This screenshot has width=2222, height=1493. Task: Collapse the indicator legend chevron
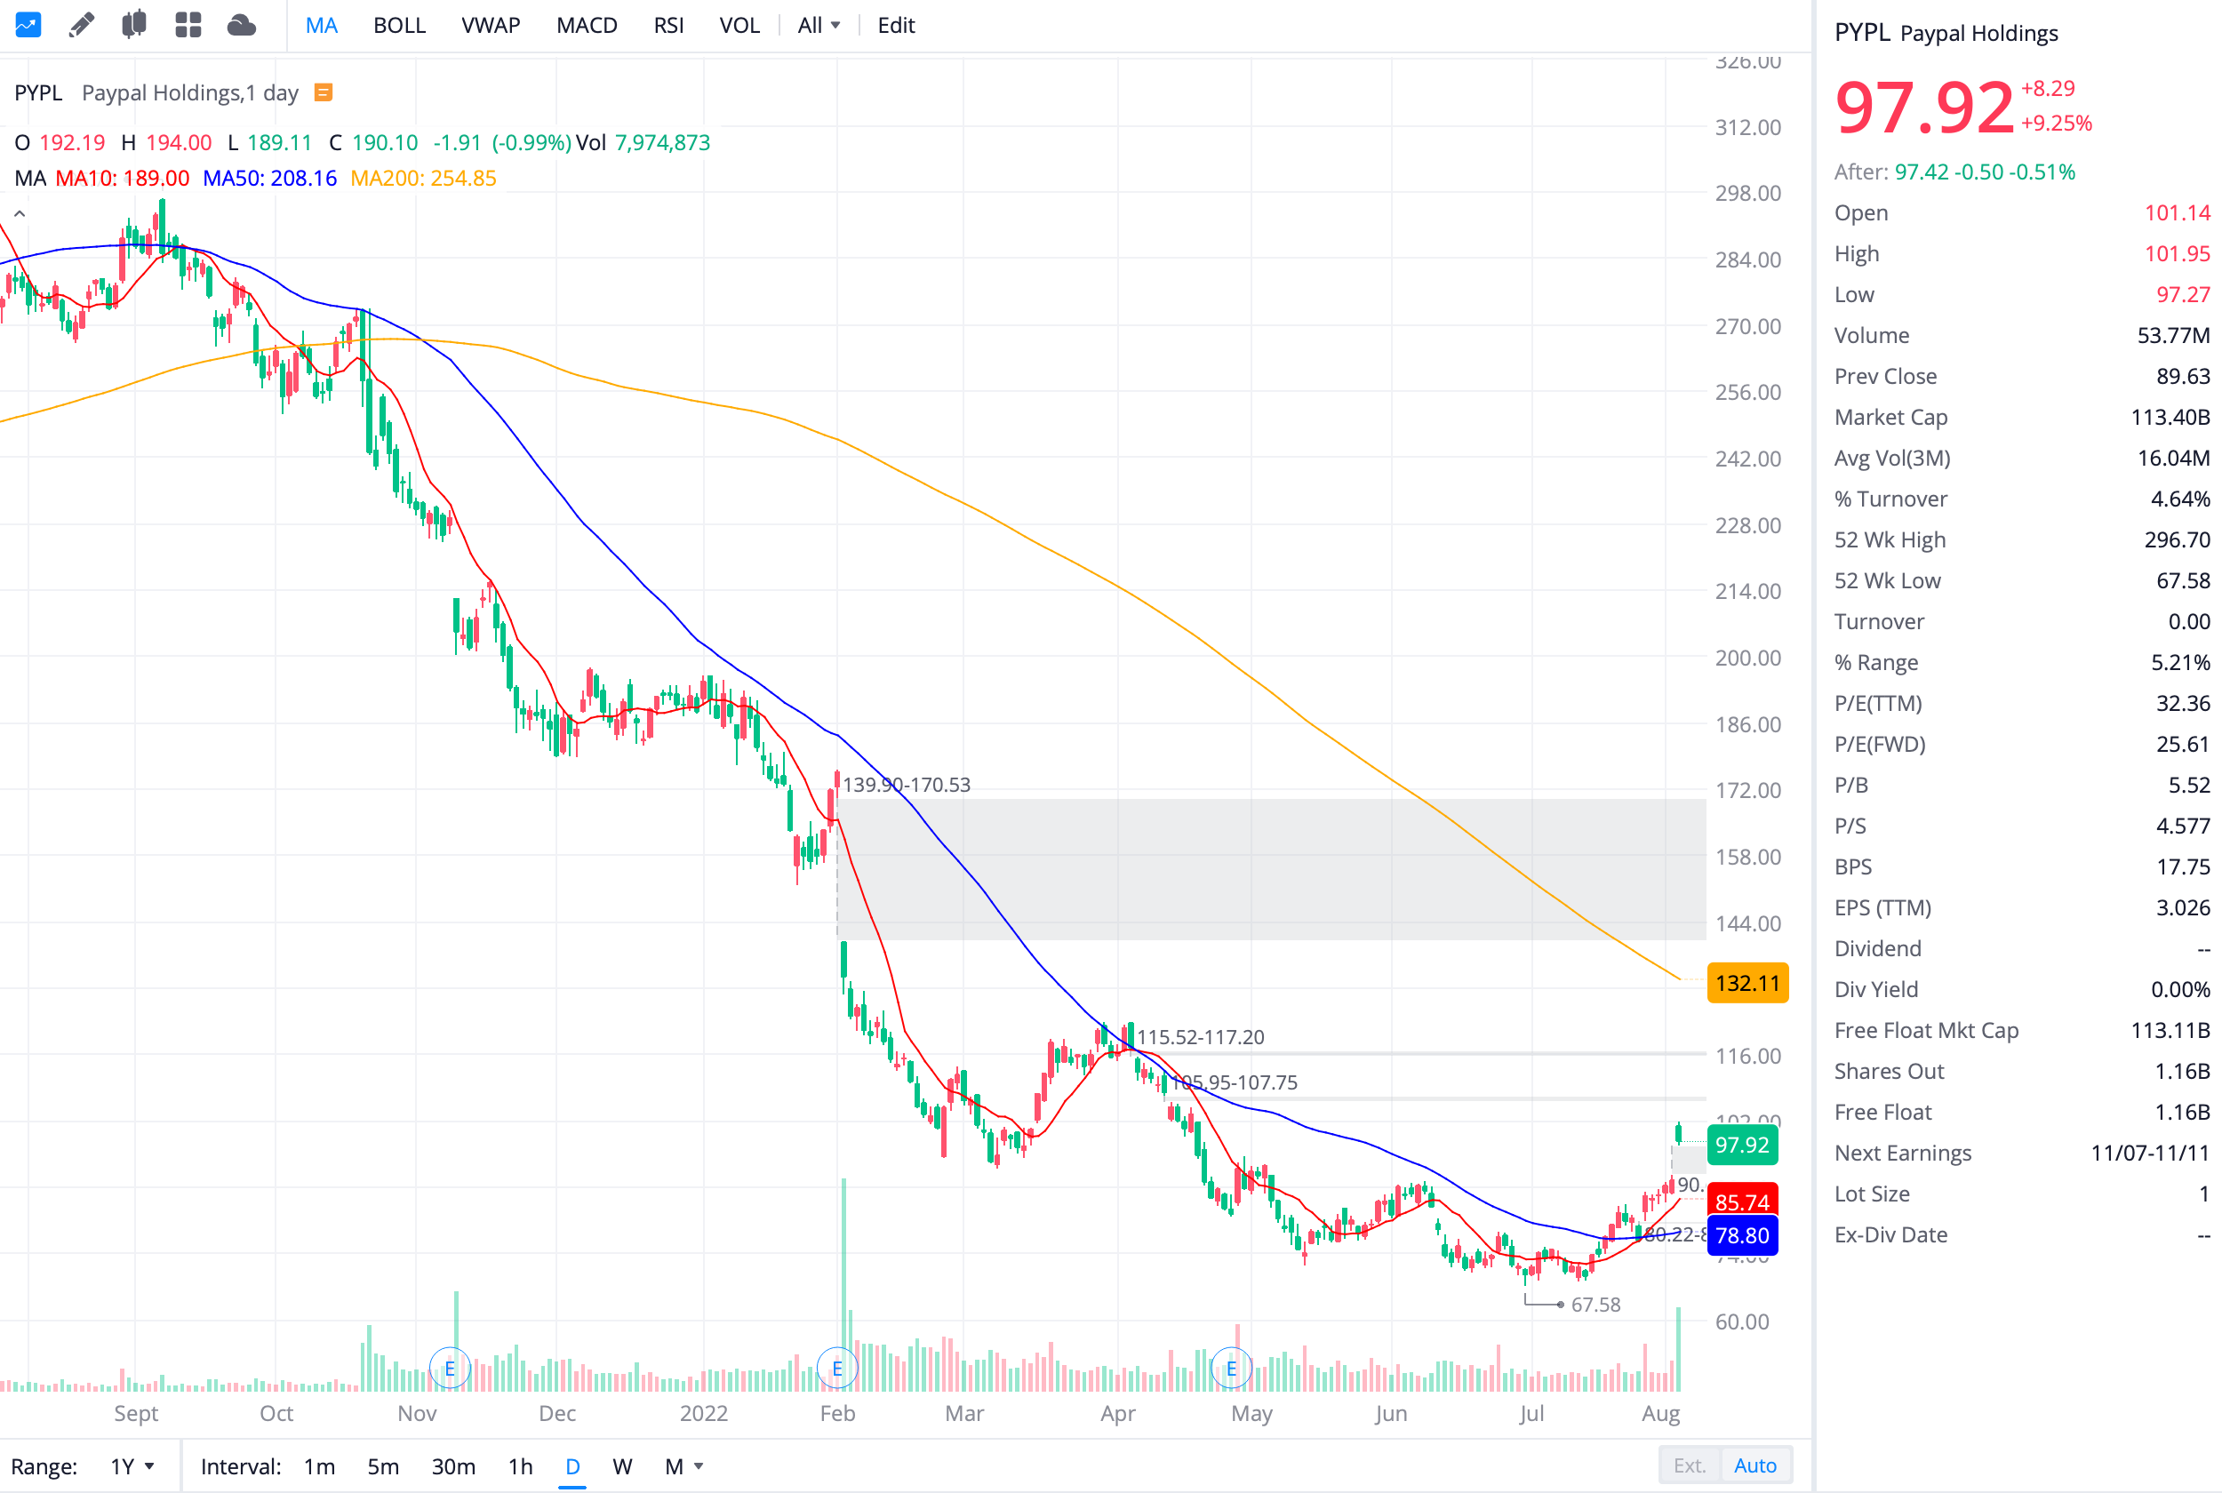click(x=19, y=213)
